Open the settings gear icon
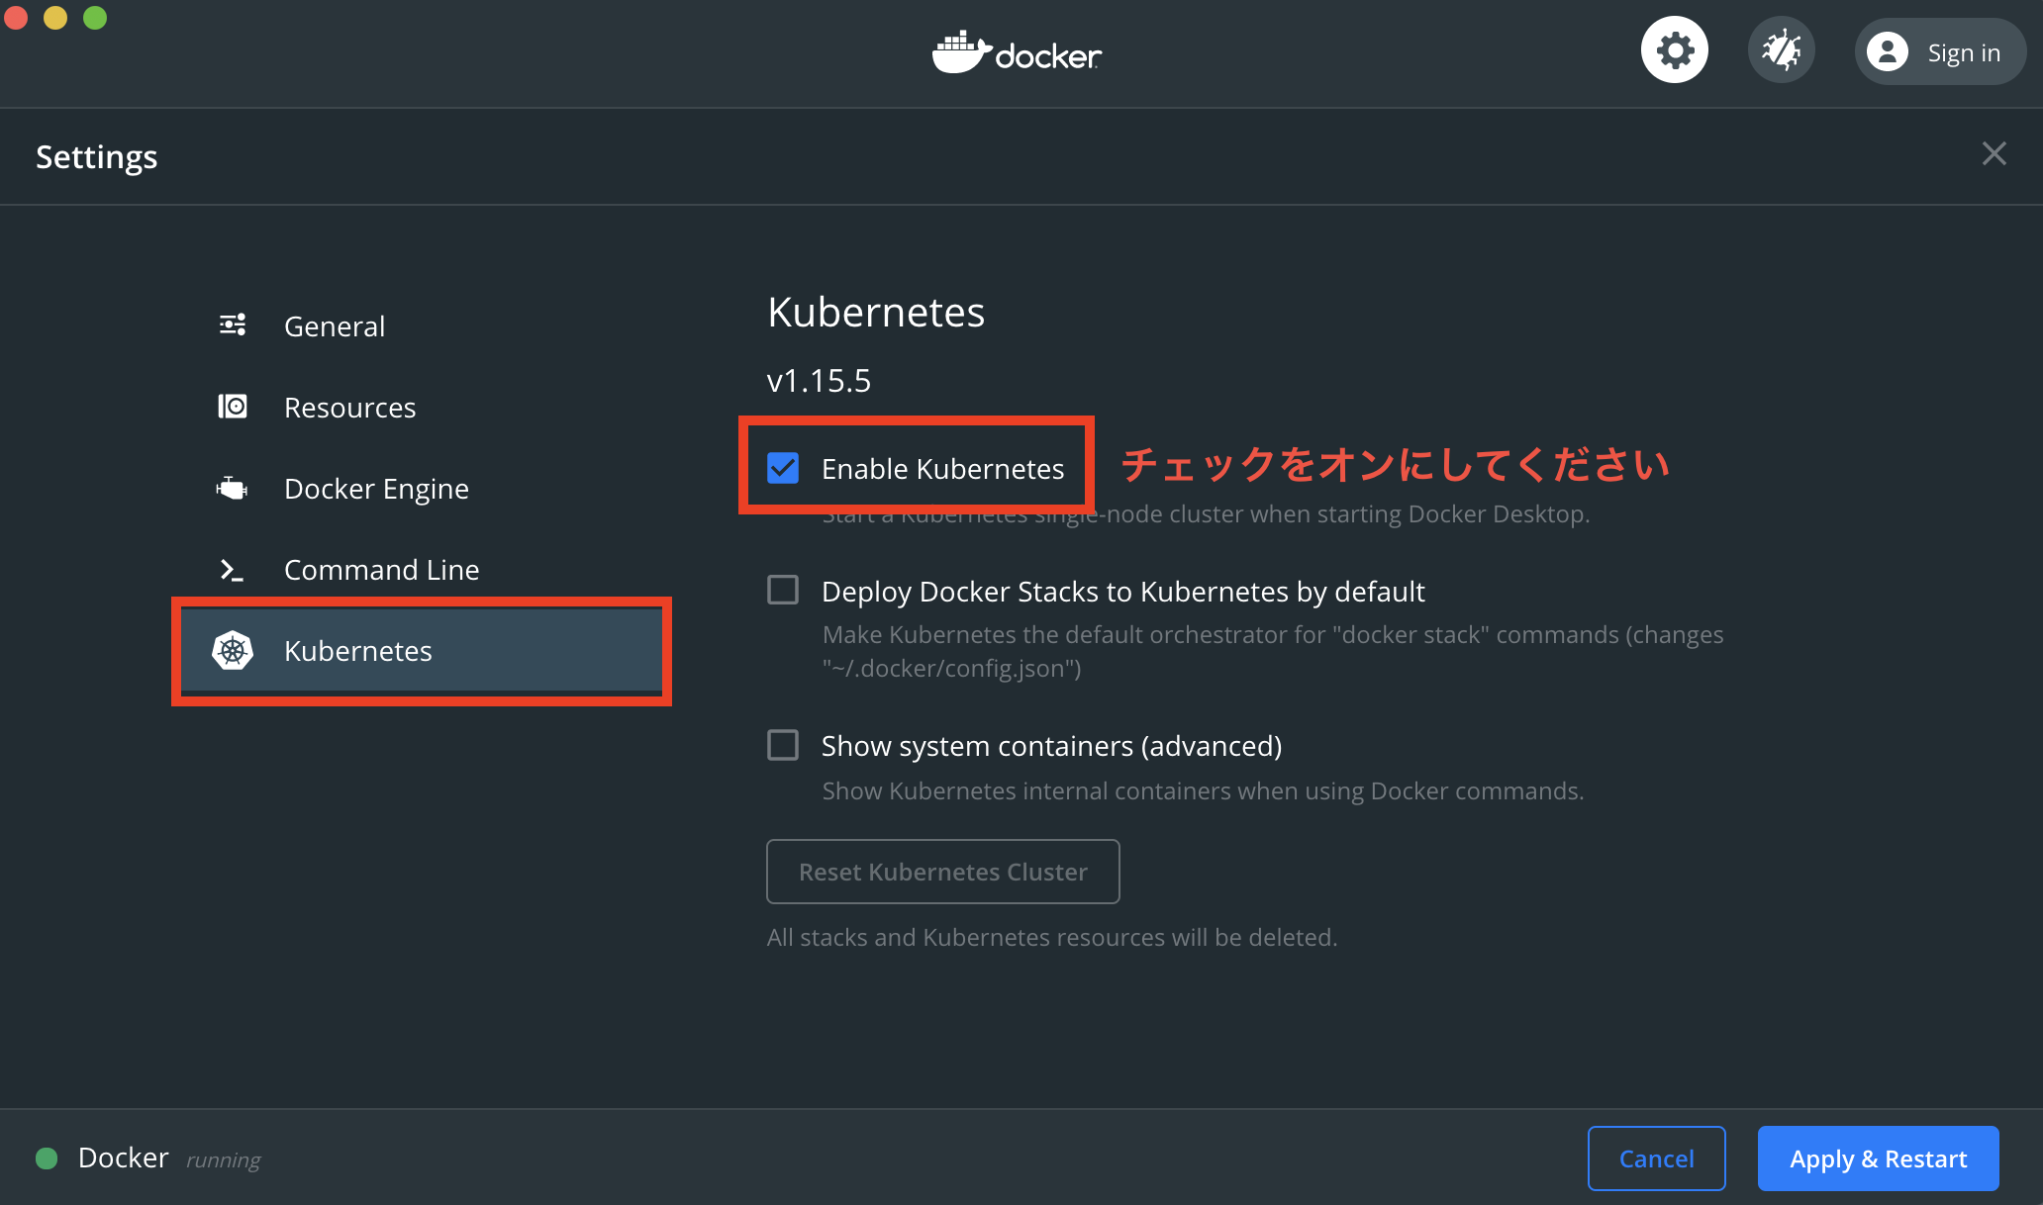Viewport: 2043px width, 1205px height. (x=1674, y=48)
